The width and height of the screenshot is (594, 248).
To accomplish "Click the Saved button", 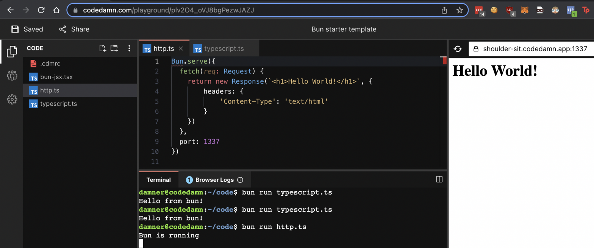I will point(27,29).
